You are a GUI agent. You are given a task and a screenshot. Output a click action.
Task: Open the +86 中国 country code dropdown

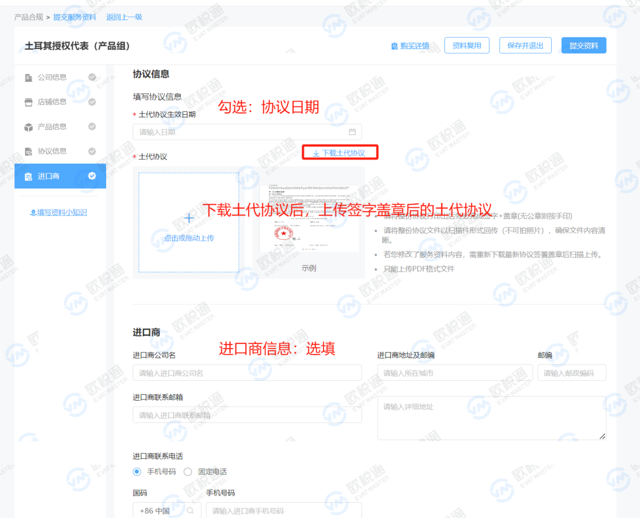[x=163, y=510]
